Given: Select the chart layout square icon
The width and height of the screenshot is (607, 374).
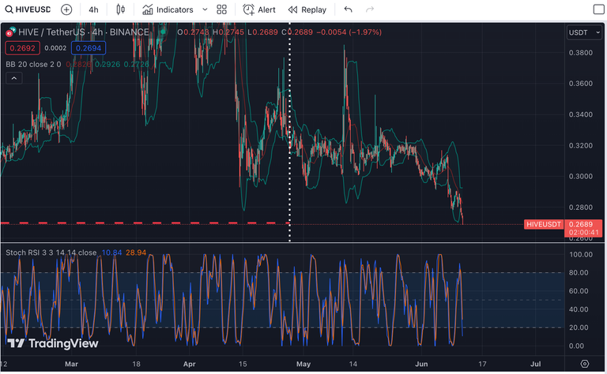Looking at the screenshot, I should [x=599, y=9].
